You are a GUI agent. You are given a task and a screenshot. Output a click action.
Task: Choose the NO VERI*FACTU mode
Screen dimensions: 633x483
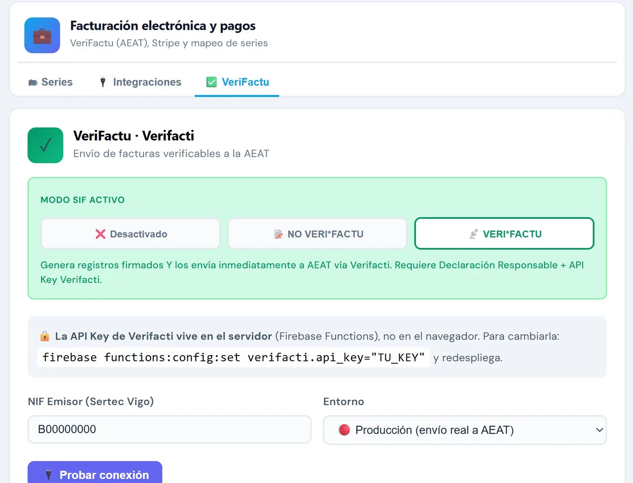coord(317,234)
